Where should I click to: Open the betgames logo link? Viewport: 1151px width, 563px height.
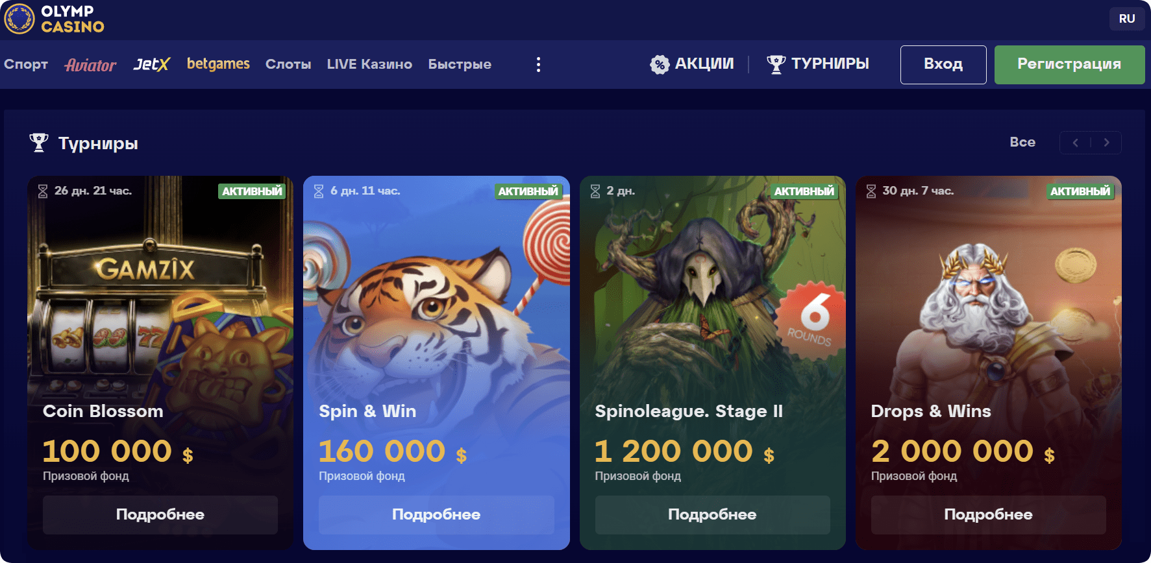[x=218, y=64]
